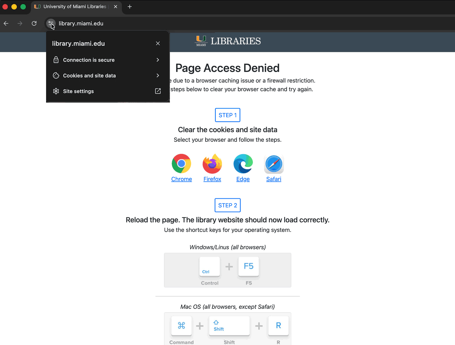Viewport: 455px width, 345px height.
Task: Open a new browser tab
Action: 130,6
